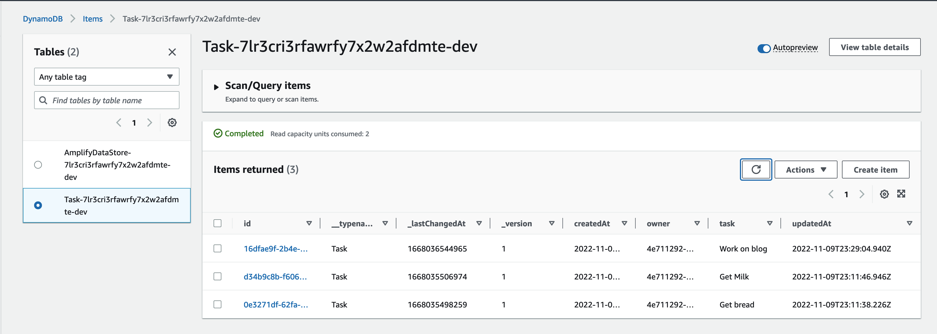Sort by the updatedAt column
The image size is (937, 334).
coord(909,224)
